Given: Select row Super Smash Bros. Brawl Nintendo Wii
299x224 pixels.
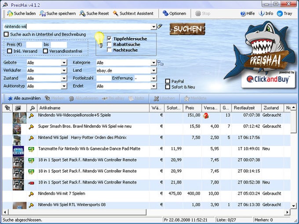Looking at the screenshot, I should 146,129.
